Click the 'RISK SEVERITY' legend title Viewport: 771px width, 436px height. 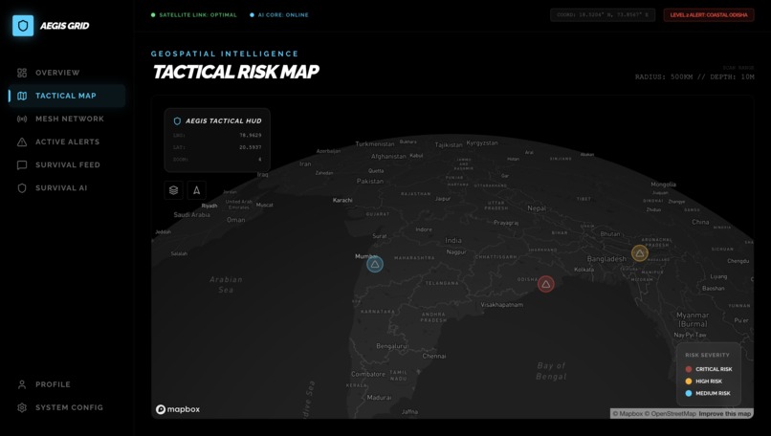(707, 355)
